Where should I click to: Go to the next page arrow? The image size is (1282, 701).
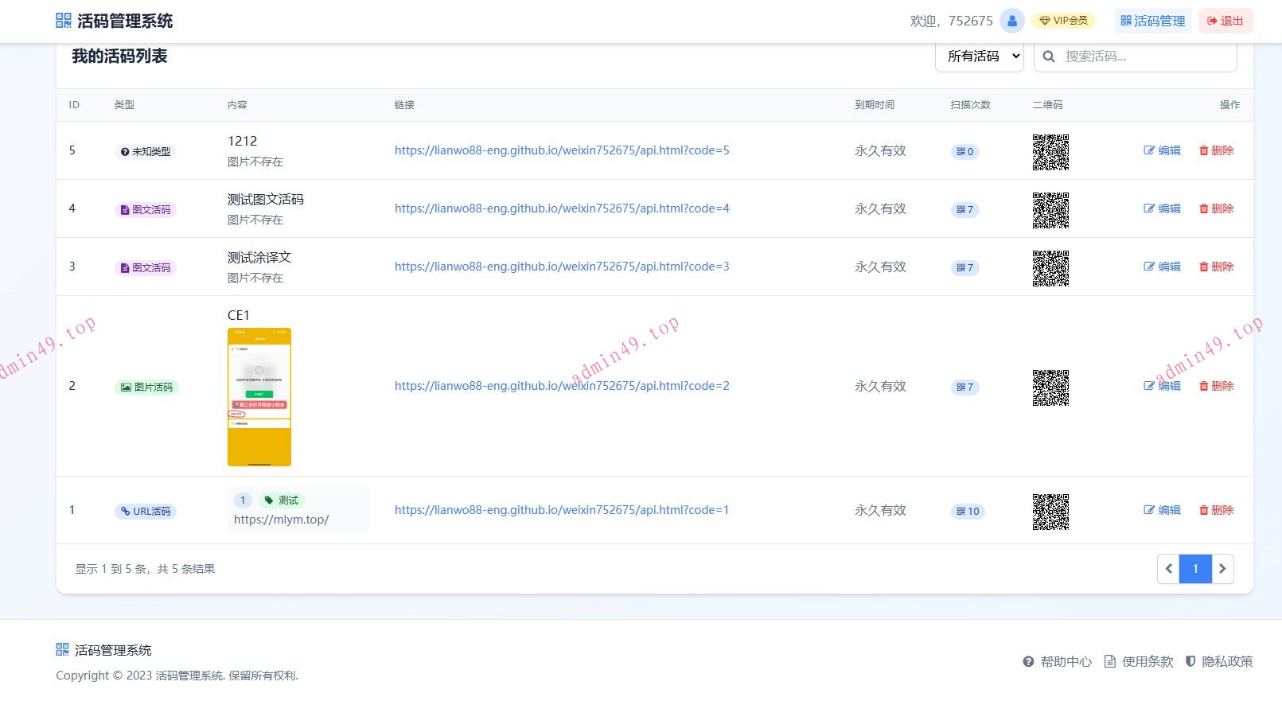coord(1222,569)
